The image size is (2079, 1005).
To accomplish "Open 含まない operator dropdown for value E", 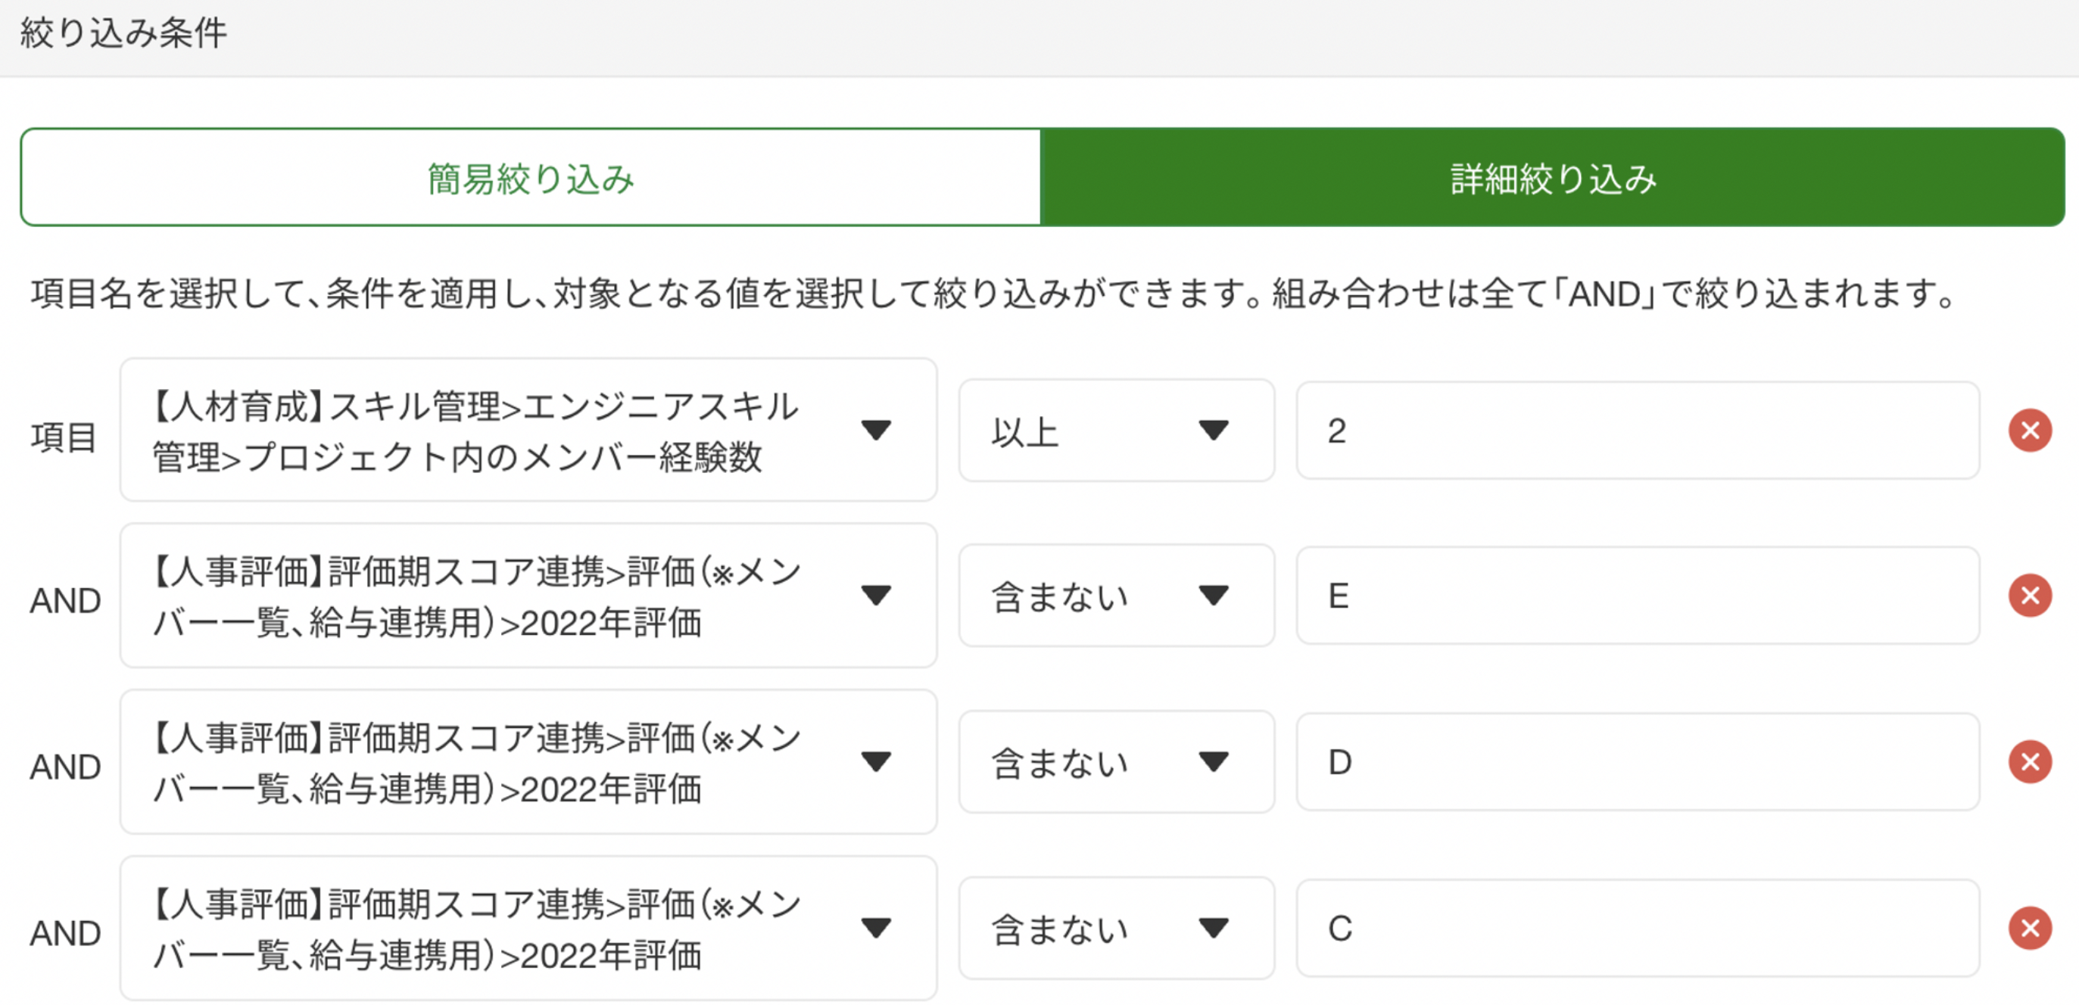I will (x=1115, y=596).
